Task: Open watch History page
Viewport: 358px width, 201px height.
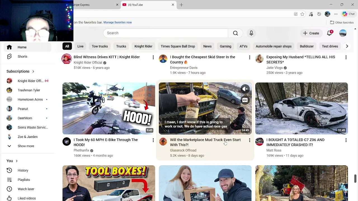Action: tap(27, 170)
